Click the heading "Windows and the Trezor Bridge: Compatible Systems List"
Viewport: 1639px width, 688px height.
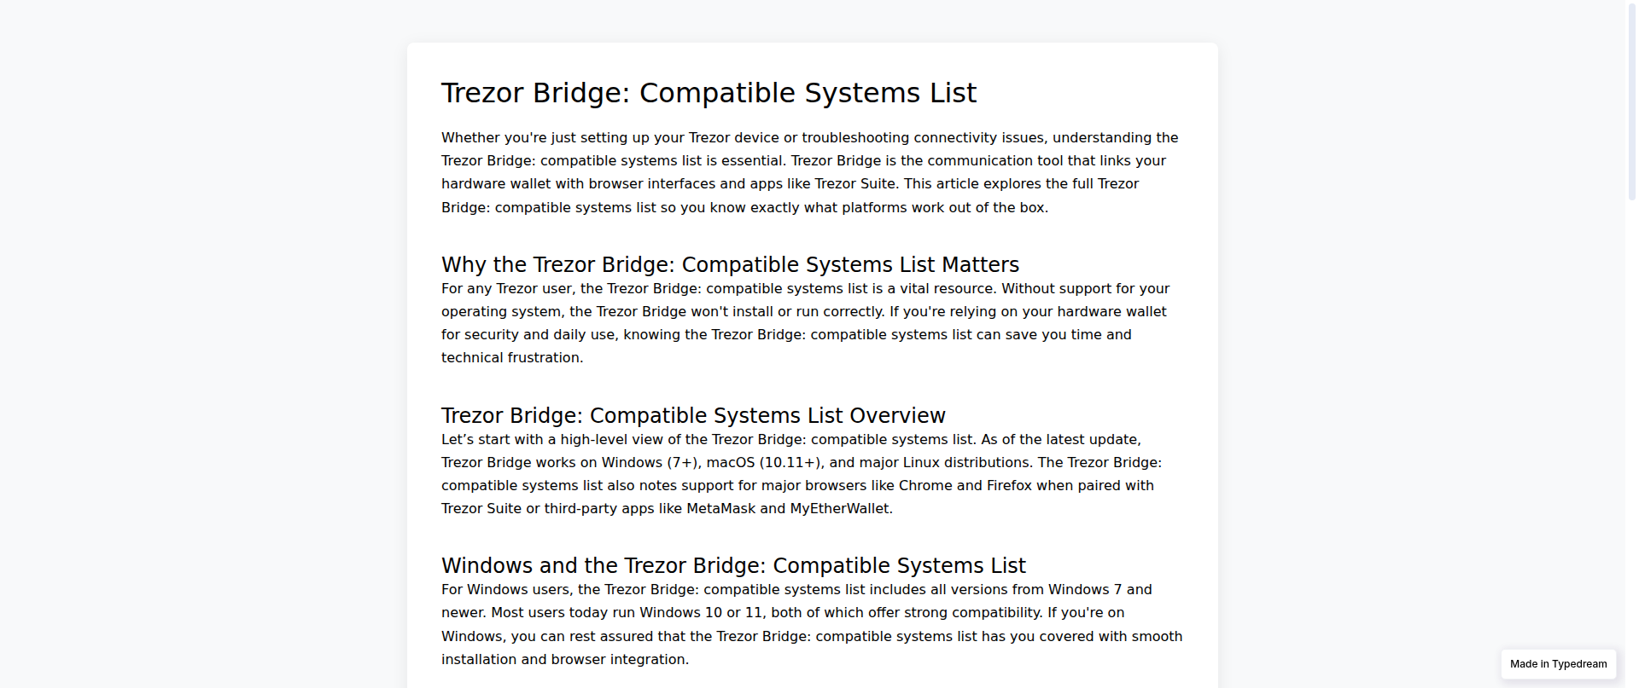733,565
